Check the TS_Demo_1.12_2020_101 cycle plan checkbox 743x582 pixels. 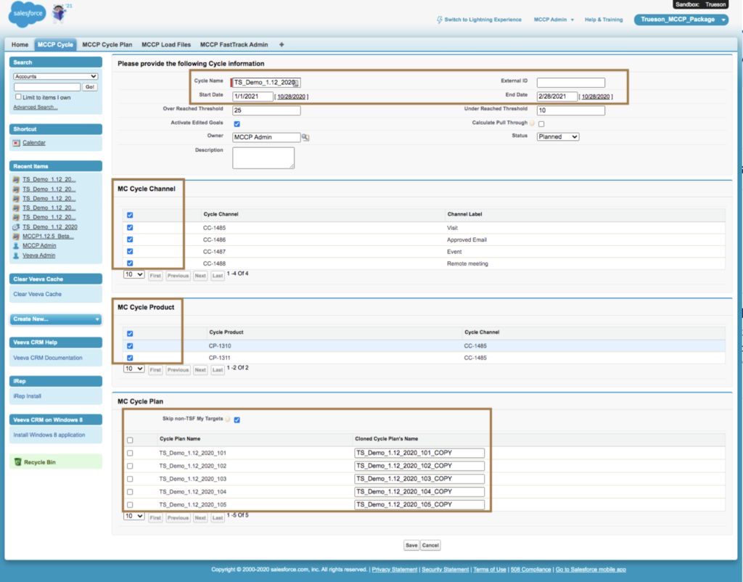[x=130, y=453]
